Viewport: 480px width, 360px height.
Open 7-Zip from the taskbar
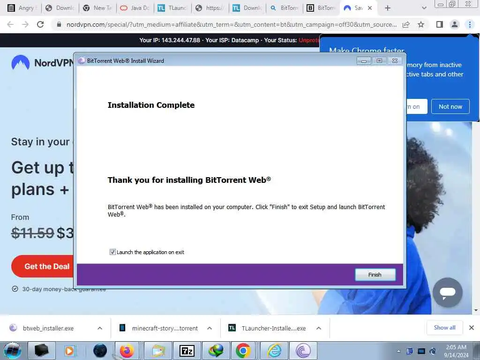coord(187,351)
